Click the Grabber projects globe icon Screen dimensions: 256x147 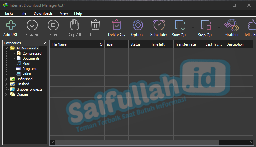click(13, 89)
